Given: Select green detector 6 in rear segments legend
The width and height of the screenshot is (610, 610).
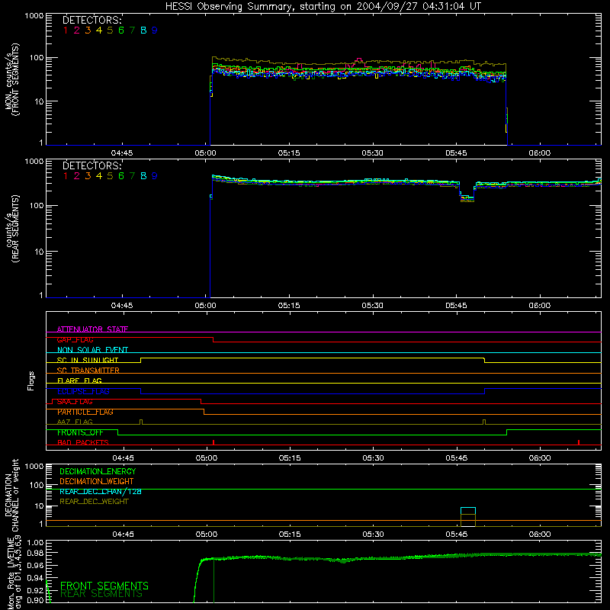Looking at the screenshot, I should (x=121, y=176).
